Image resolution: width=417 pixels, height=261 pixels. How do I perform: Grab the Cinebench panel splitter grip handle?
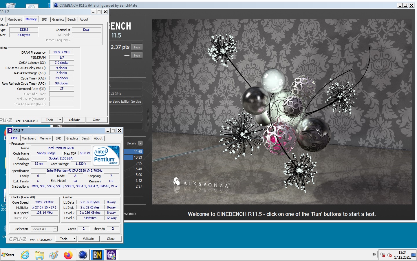click(149, 117)
